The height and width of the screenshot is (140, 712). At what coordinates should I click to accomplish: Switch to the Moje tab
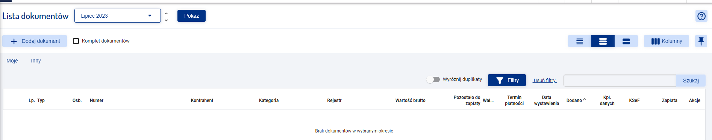click(12, 61)
